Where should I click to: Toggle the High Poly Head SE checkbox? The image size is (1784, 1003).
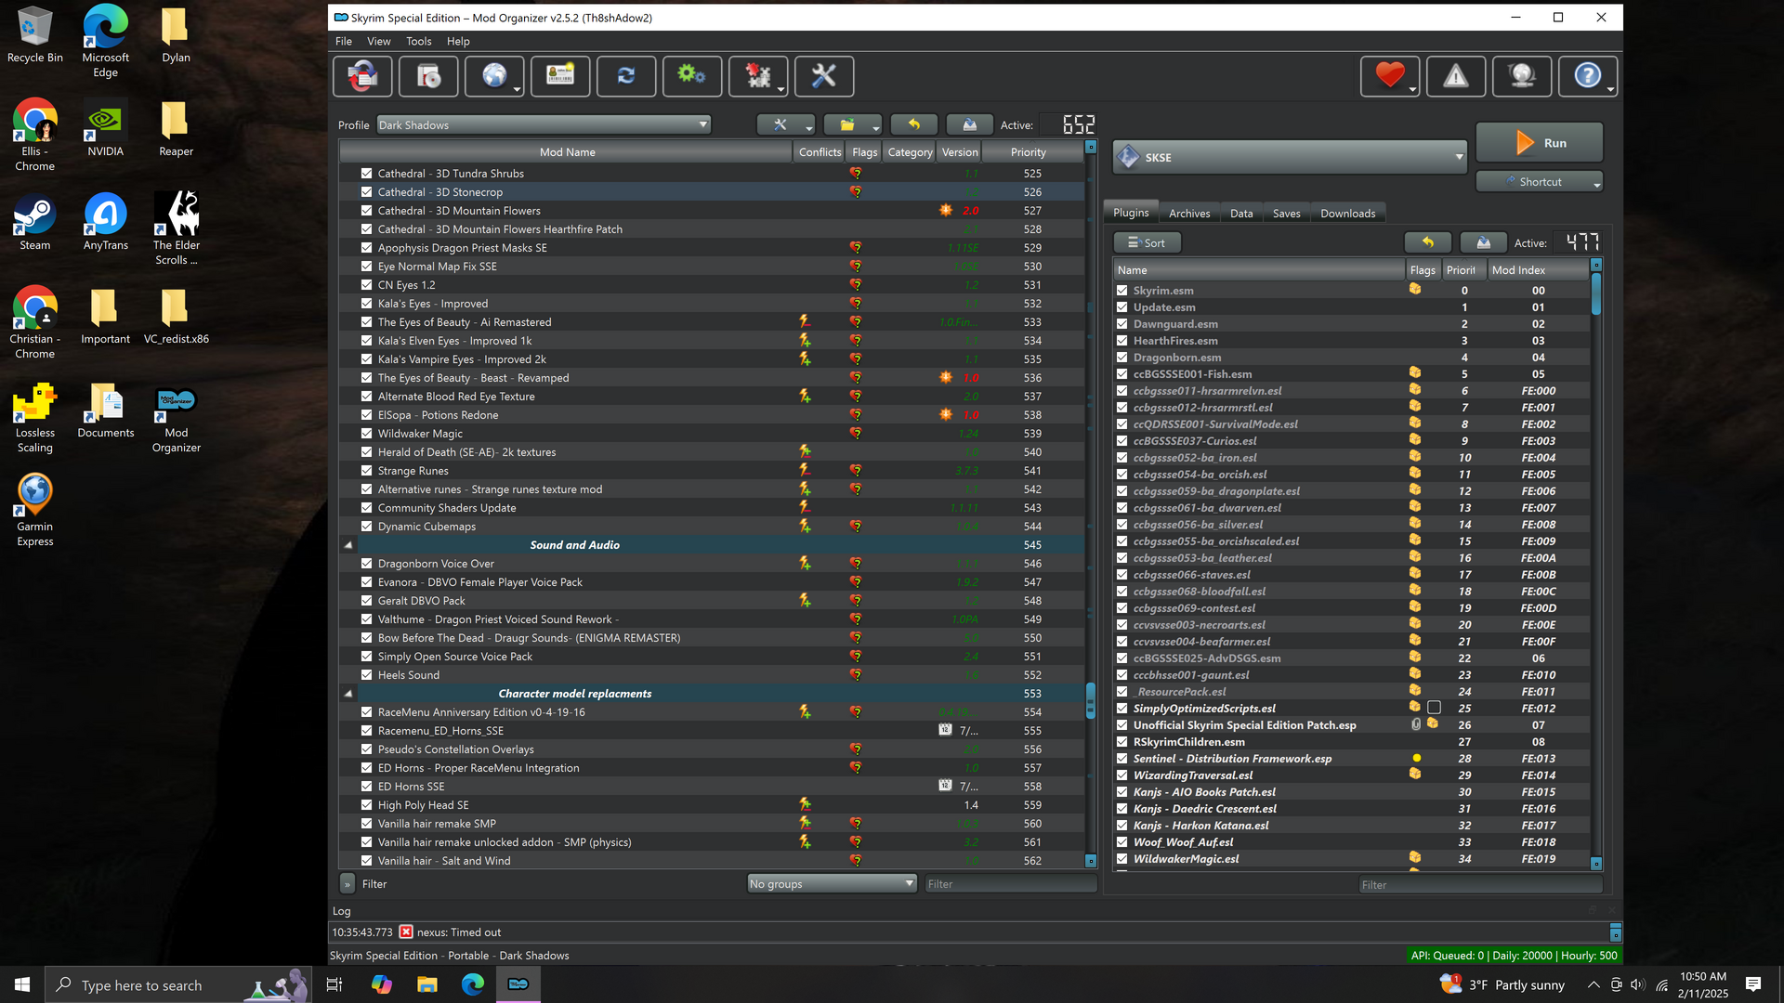pyautogui.click(x=366, y=805)
